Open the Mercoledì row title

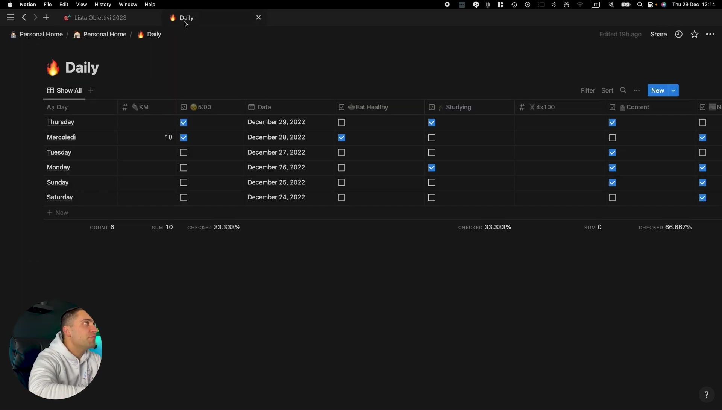pyautogui.click(x=61, y=137)
